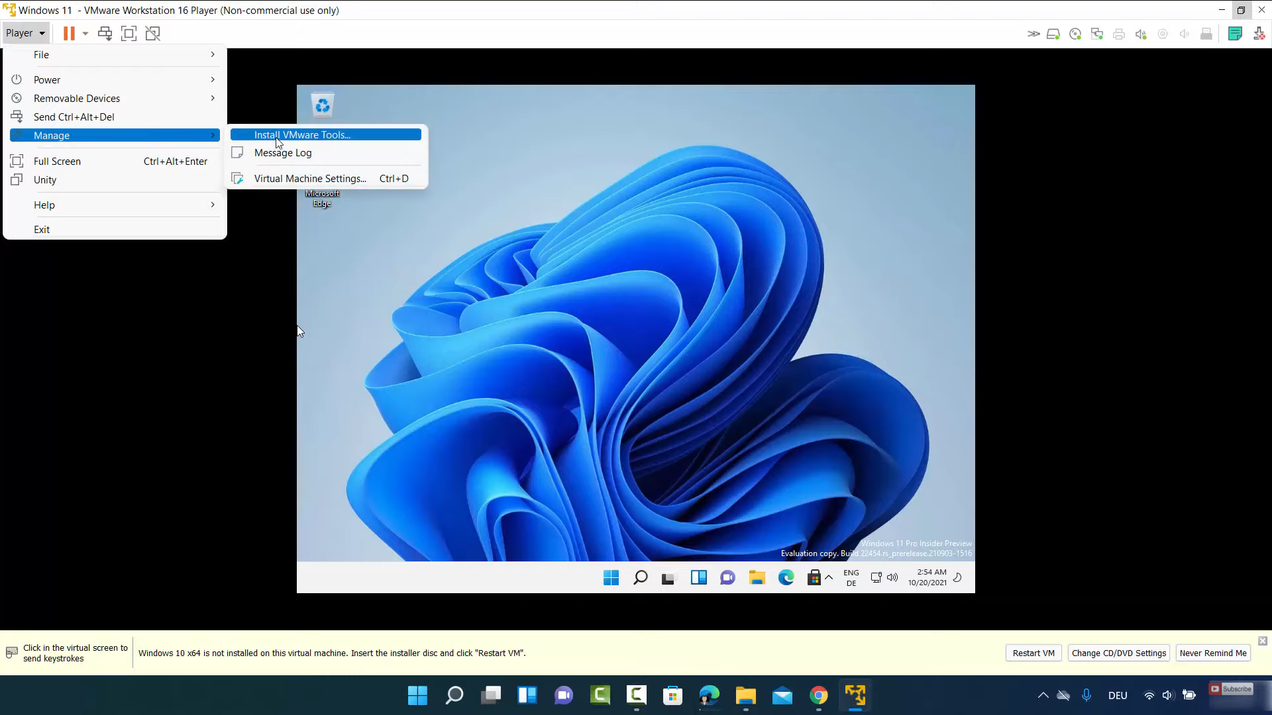
Task: Click the sound card device icon
Action: pos(1141,34)
